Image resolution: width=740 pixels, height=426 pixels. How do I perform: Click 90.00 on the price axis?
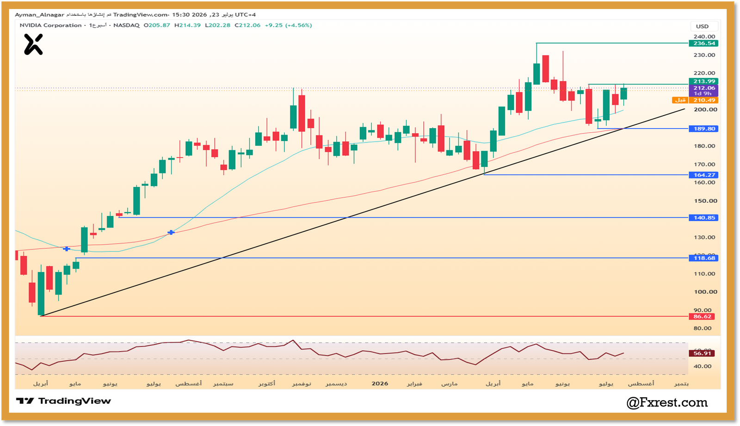(703, 310)
